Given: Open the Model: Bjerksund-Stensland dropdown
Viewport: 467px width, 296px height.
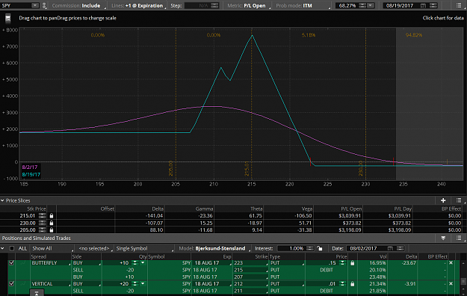Looking at the screenshot, I should [x=214, y=248].
